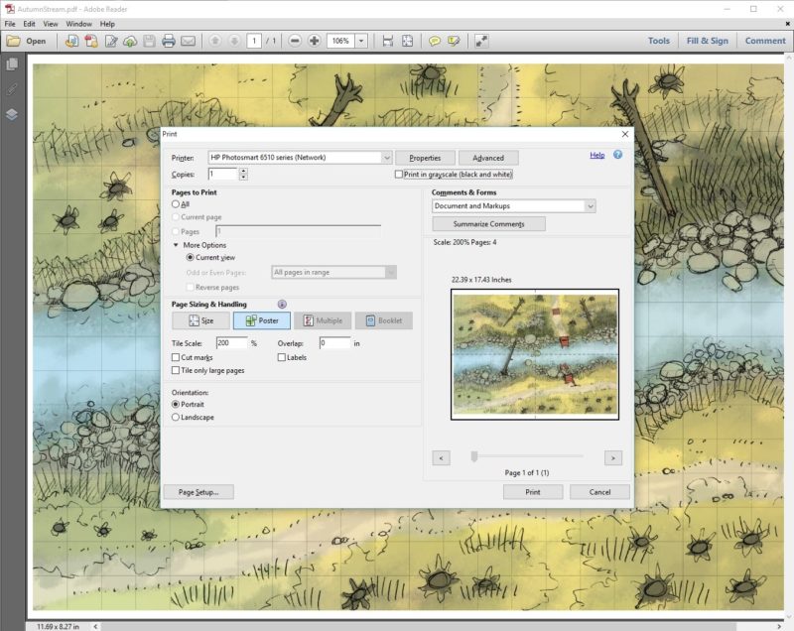Viewport: 794px width, 631px height.
Task: Click the preview next page arrow button
Action: (x=613, y=458)
